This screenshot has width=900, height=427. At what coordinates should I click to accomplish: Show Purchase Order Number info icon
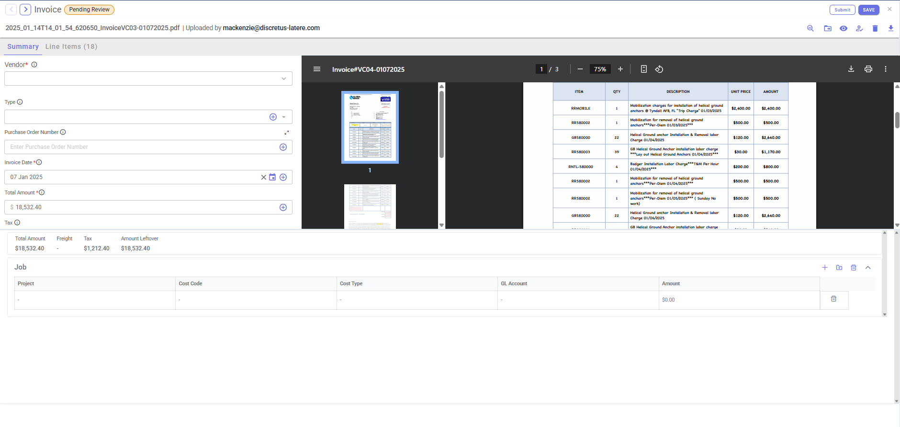coord(63,132)
